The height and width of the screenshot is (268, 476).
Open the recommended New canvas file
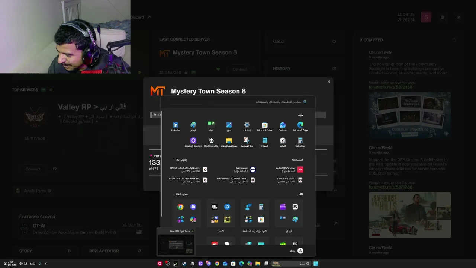(236, 180)
